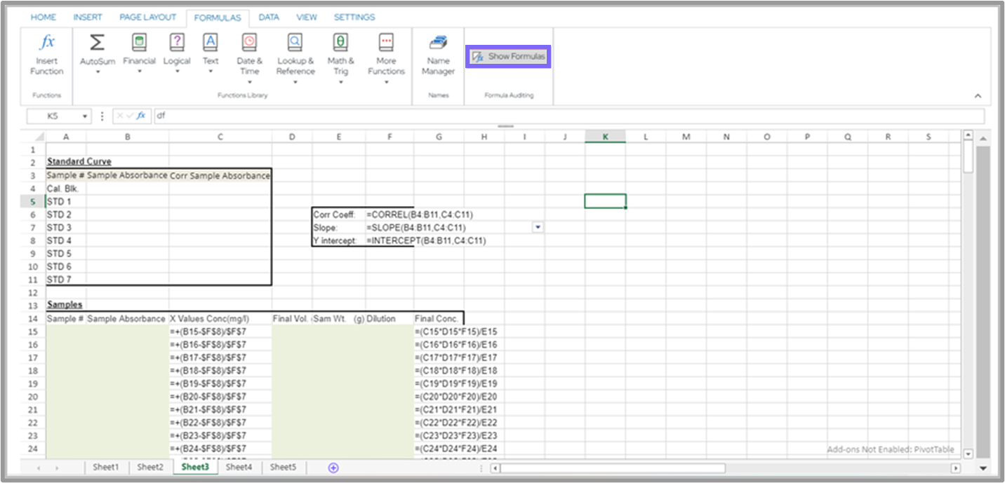The width and height of the screenshot is (1005, 483).
Task: Open Date & Time functions icon
Action: [x=249, y=43]
